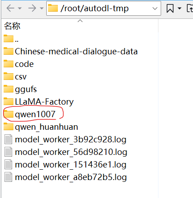The image size is (193, 198).
Task: Go back with the left arrow button
Action: (x=10, y=8)
